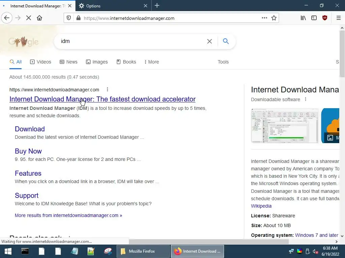Open the Firefox home page
Image resolution: width=345 pixels, height=258 pixels.
[39, 18]
